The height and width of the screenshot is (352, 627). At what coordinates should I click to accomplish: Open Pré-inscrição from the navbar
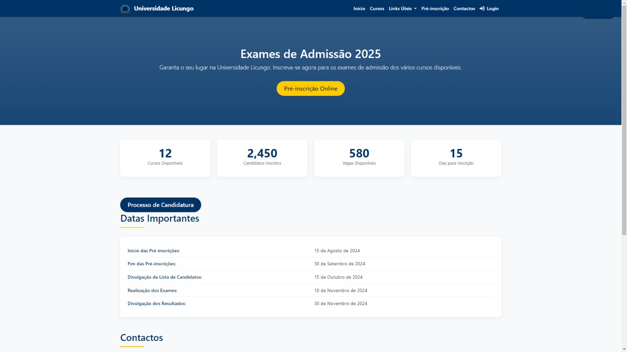point(435,8)
